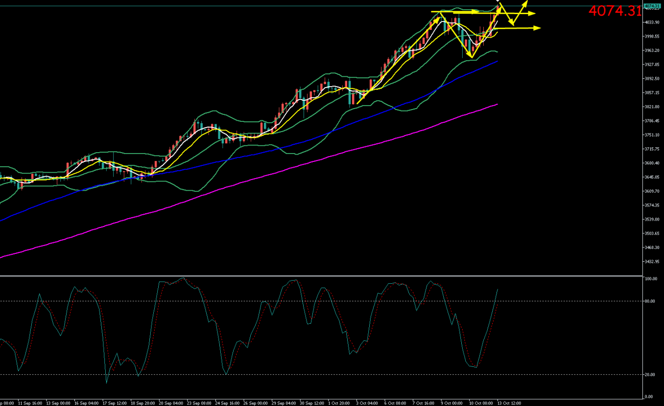
Task: Click the 3857.15 price axis label
Action: 651,92
